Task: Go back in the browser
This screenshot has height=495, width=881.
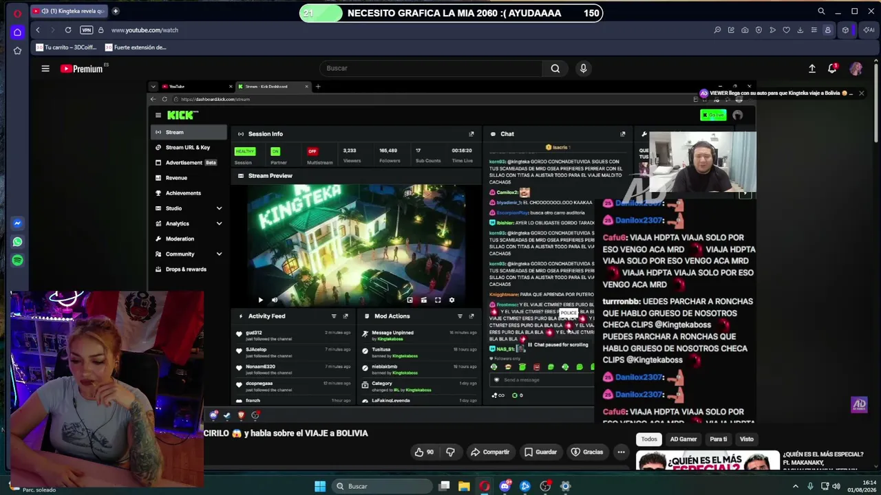Action: (38, 30)
